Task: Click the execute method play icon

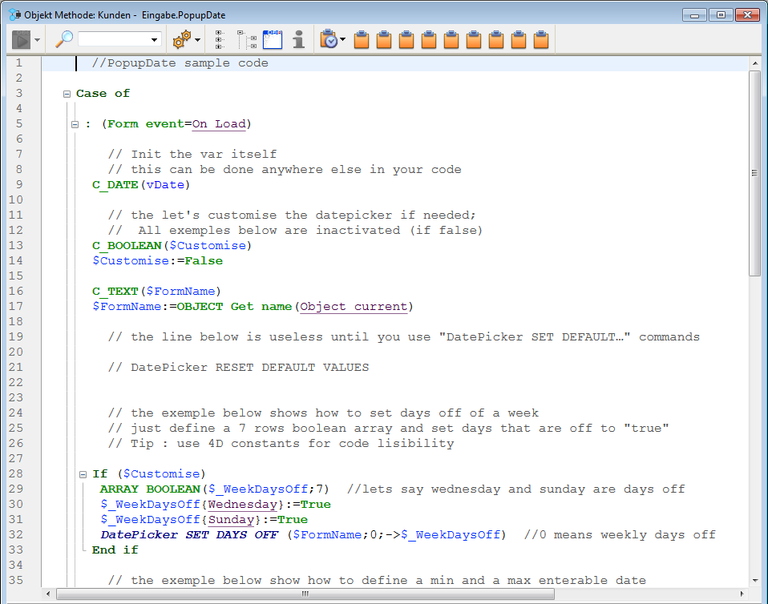Action: pyautogui.click(x=22, y=39)
